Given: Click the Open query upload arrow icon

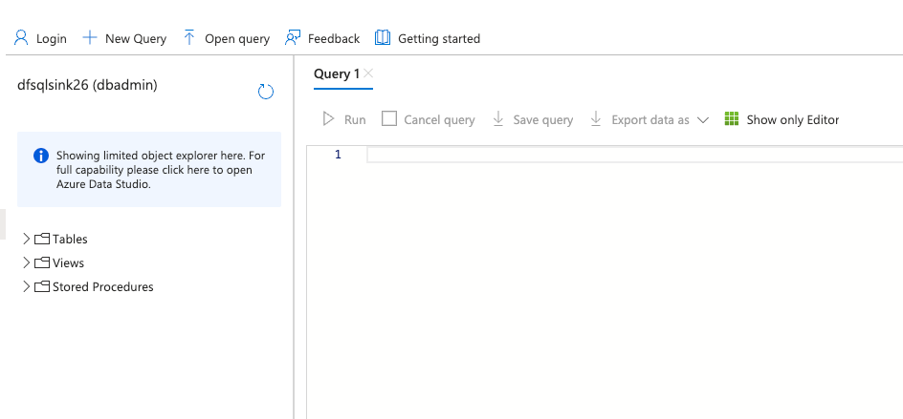Looking at the screenshot, I should click(x=188, y=38).
